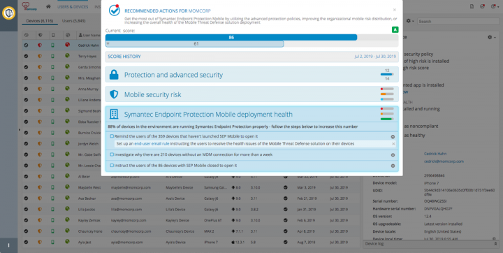Image resolution: width=503 pixels, height=253 pixels.
Task: Select the Lila Jacobs row name
Action: 87,210
